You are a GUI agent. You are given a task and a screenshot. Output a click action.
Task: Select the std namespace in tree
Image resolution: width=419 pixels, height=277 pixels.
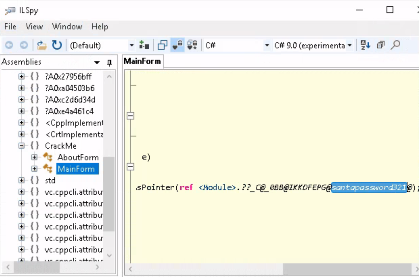pos(50,181)
